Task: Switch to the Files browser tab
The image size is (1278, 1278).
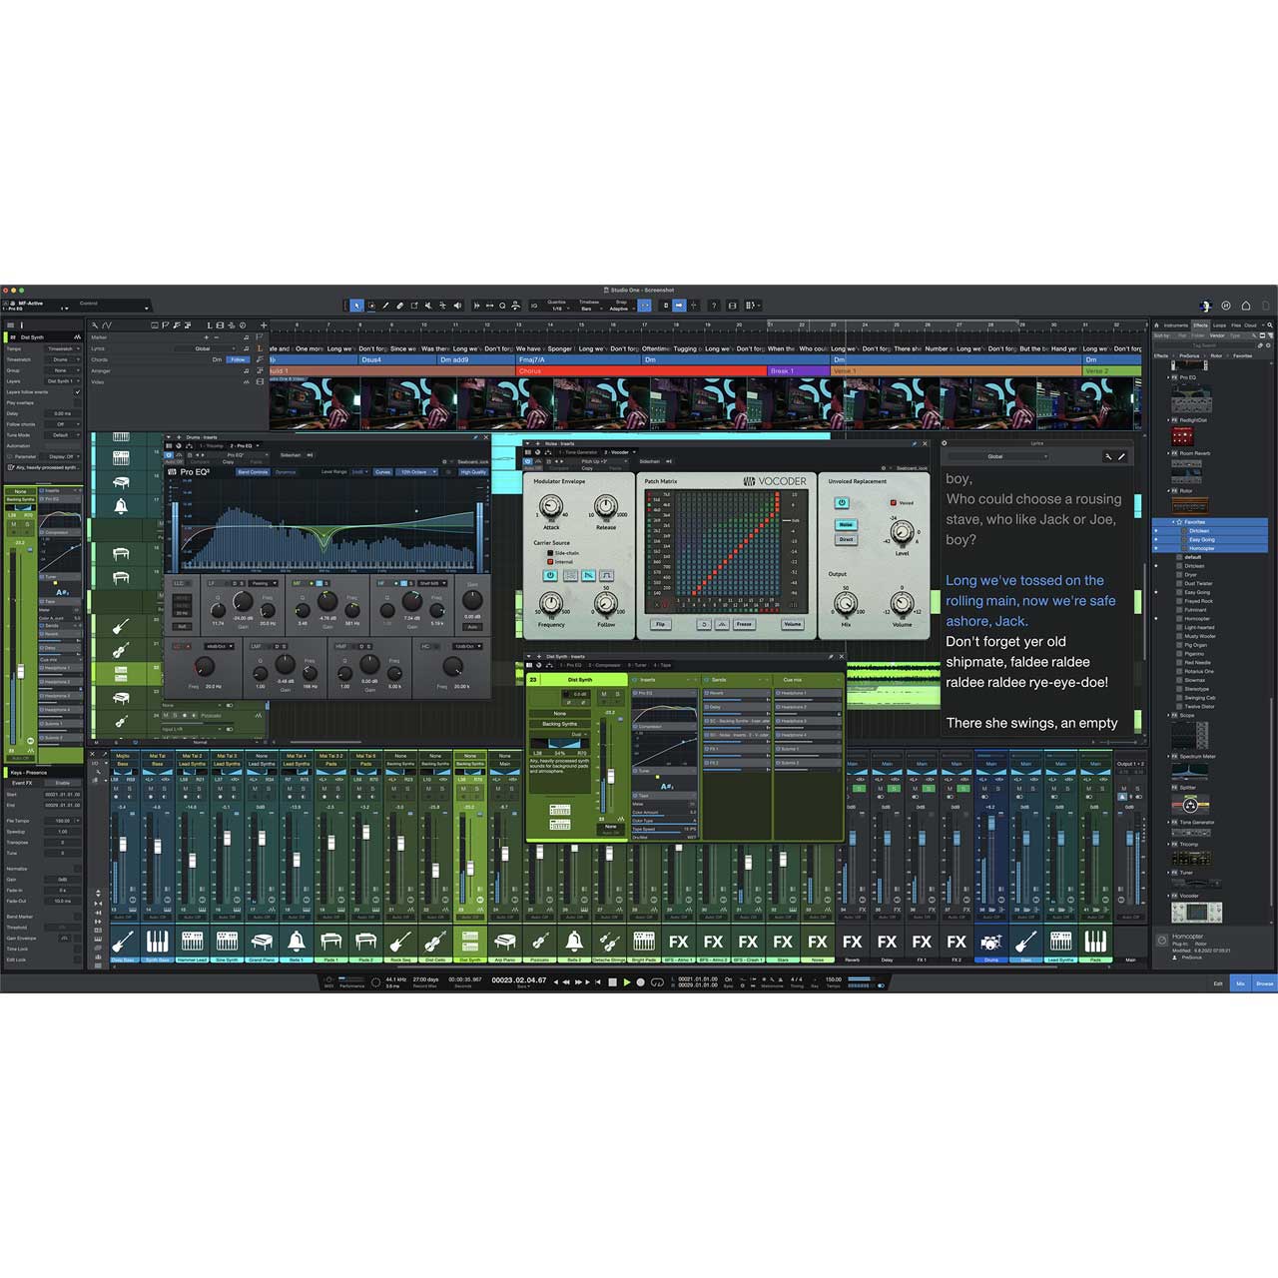Action: pos(1236,325)
